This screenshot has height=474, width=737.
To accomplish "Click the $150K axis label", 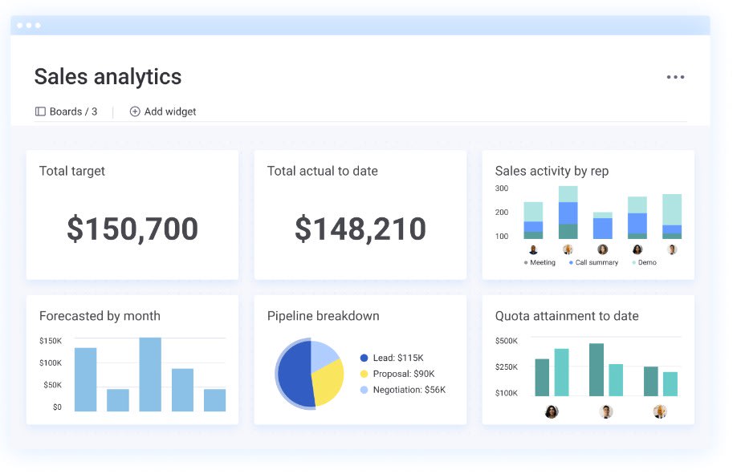I will (x=51, y=341).
